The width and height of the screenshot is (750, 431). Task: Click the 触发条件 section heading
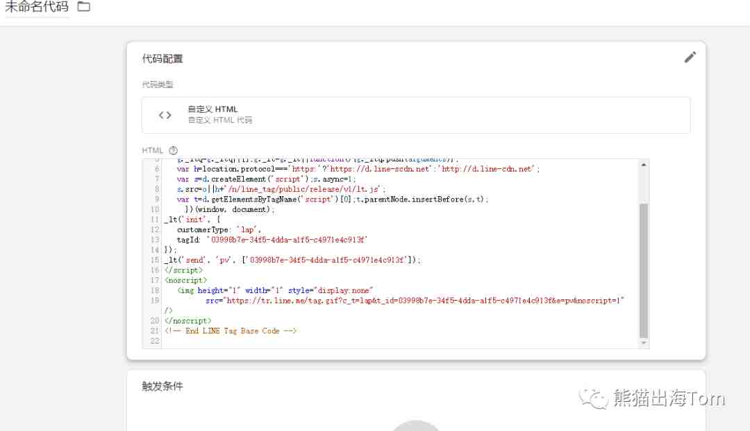point(162,386)
